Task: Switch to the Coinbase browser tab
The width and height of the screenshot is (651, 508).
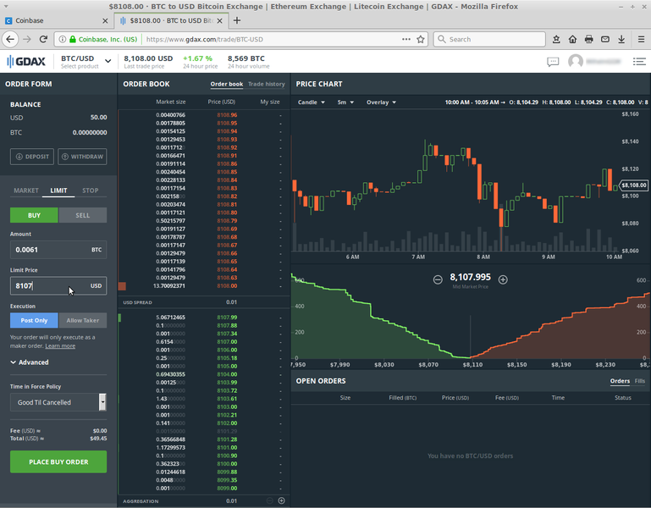Action: tap(56, 20)
